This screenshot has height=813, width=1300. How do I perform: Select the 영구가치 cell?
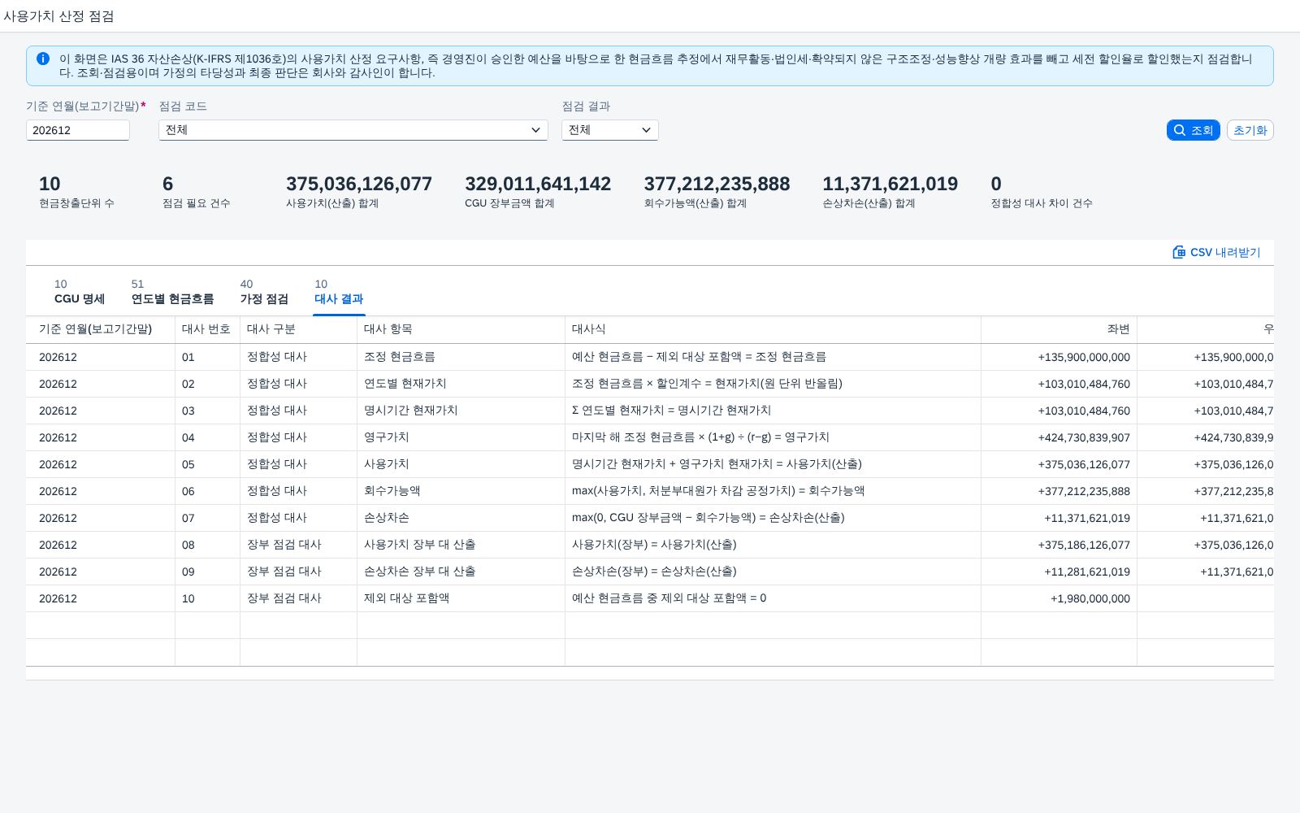[x=461, y=437]
